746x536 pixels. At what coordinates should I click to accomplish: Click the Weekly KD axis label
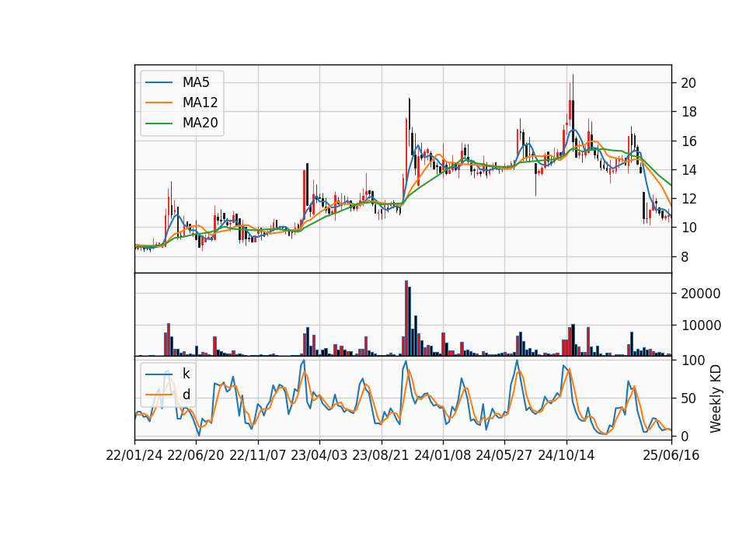tap(716, 399)
